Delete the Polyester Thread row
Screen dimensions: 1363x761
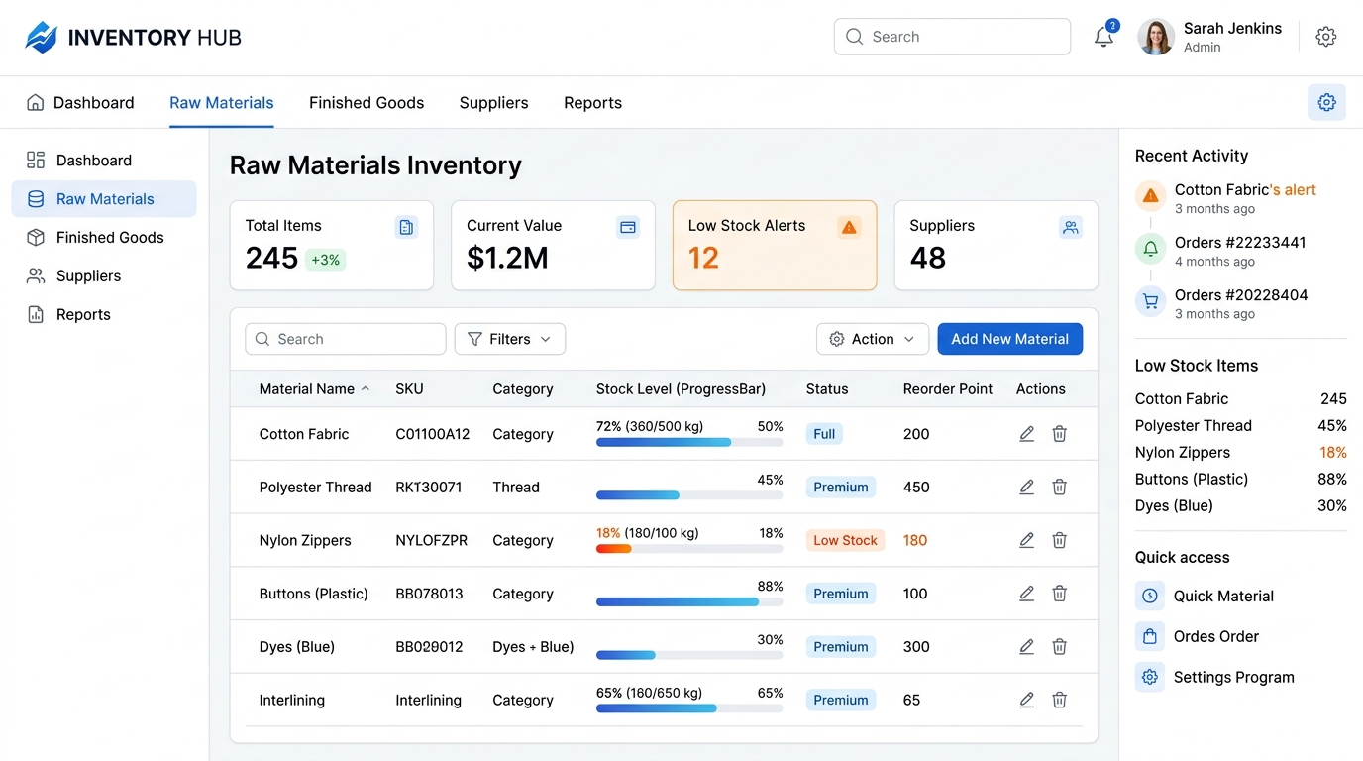click(x=1059, y=487)
